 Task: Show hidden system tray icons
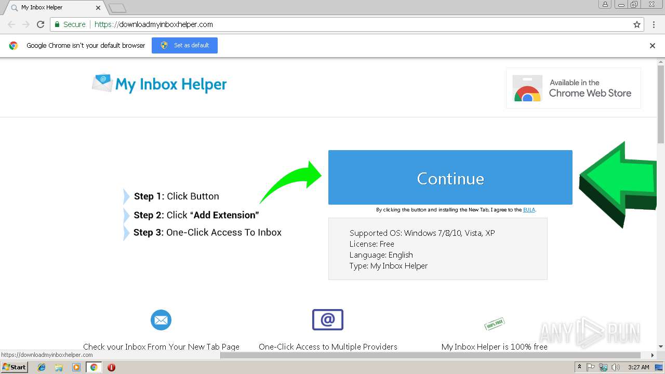pos(579,367)
